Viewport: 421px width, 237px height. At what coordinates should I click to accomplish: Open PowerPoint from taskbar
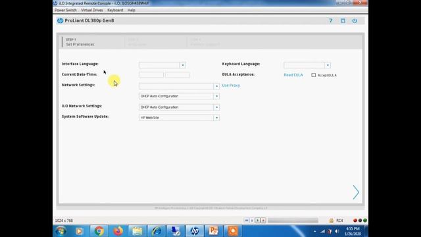[x=214, y=231]
